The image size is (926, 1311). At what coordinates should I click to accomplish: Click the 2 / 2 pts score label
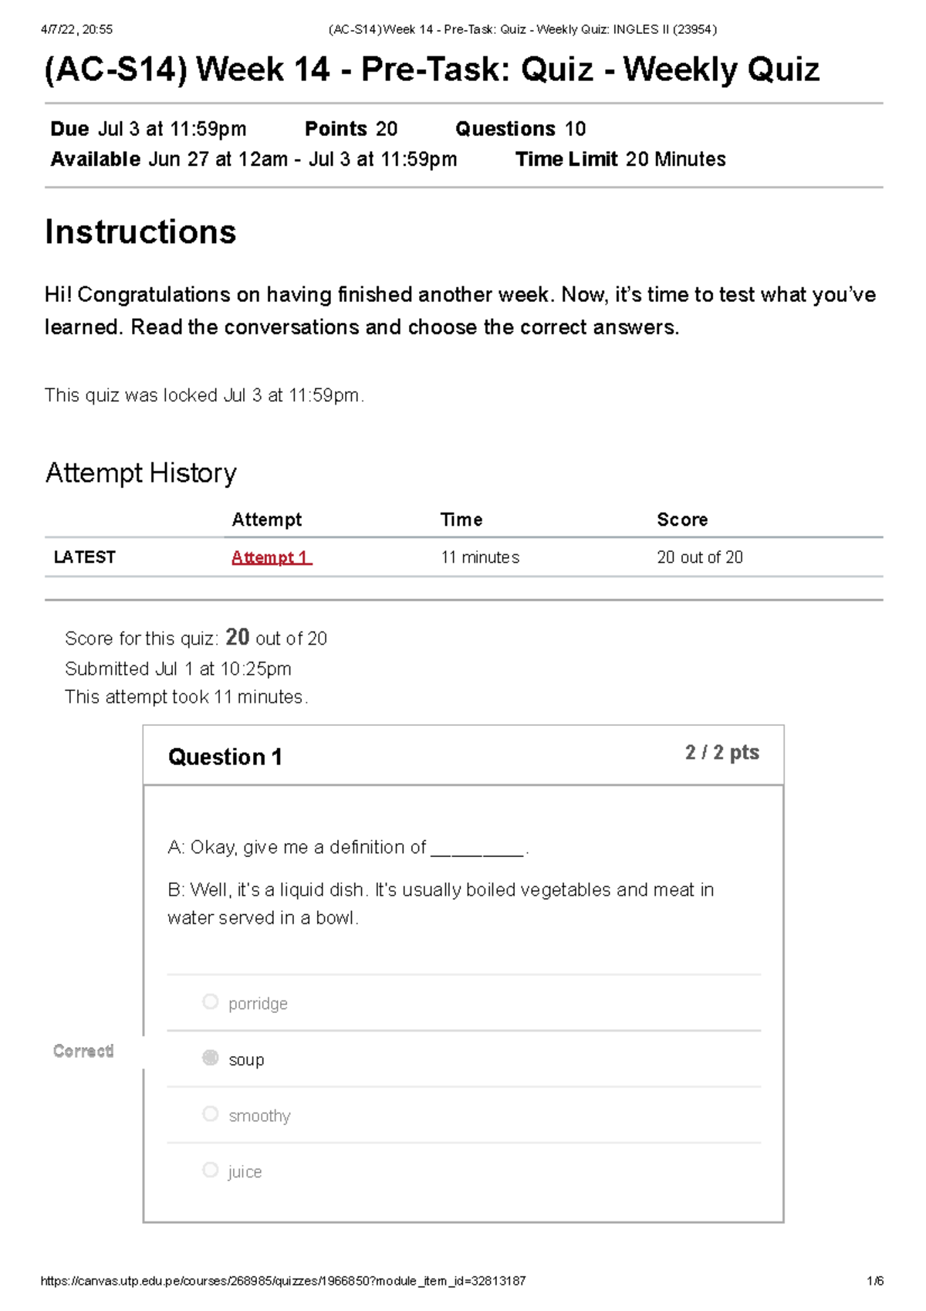722,753
